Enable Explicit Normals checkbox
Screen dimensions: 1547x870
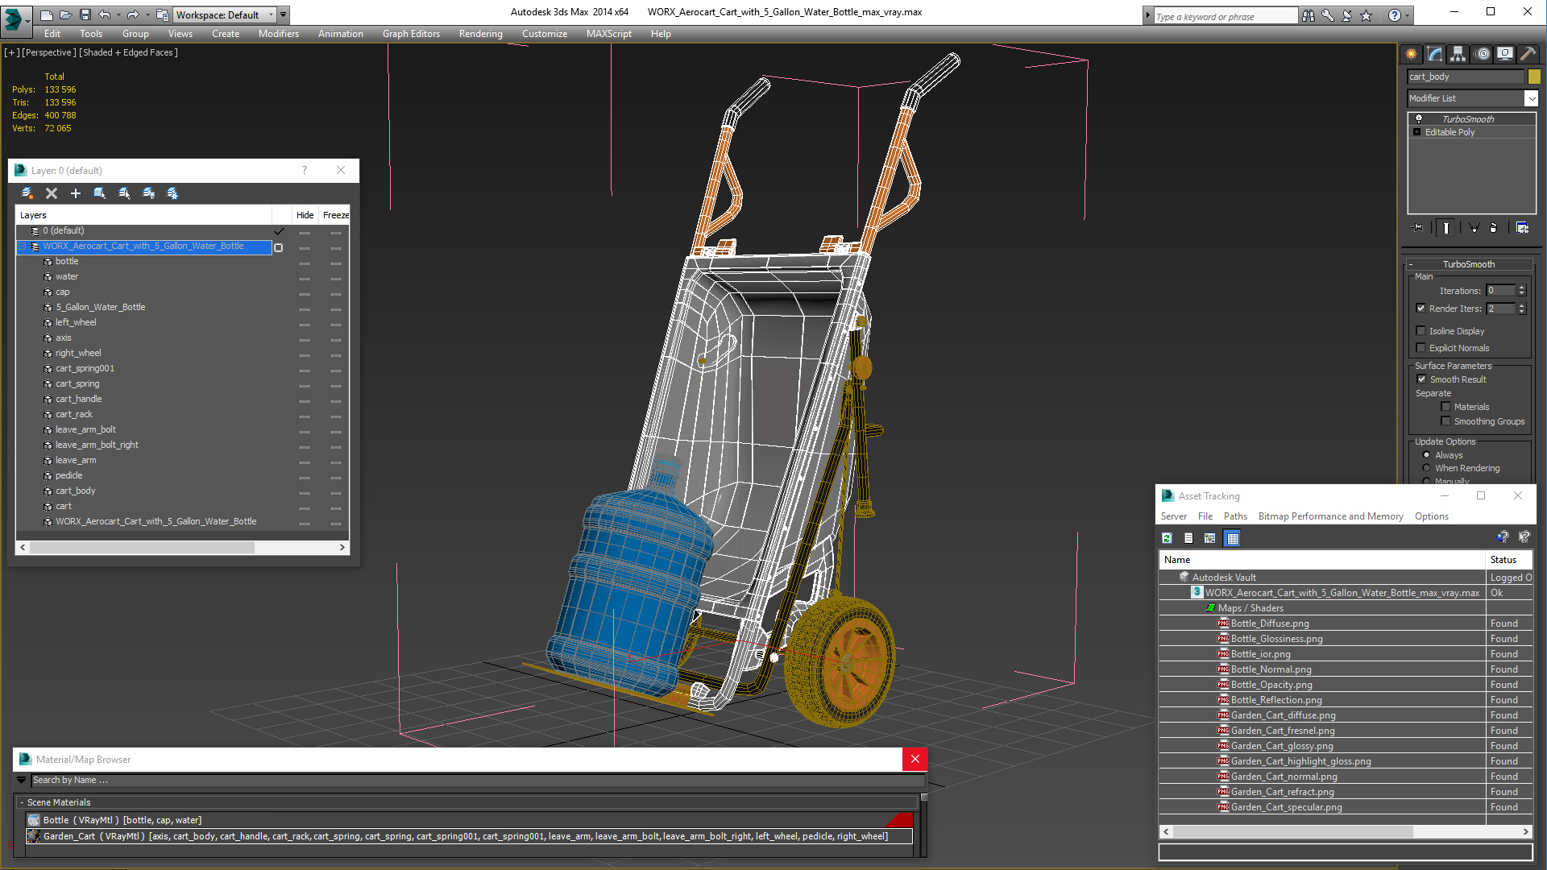click(x=1421, y=348)
